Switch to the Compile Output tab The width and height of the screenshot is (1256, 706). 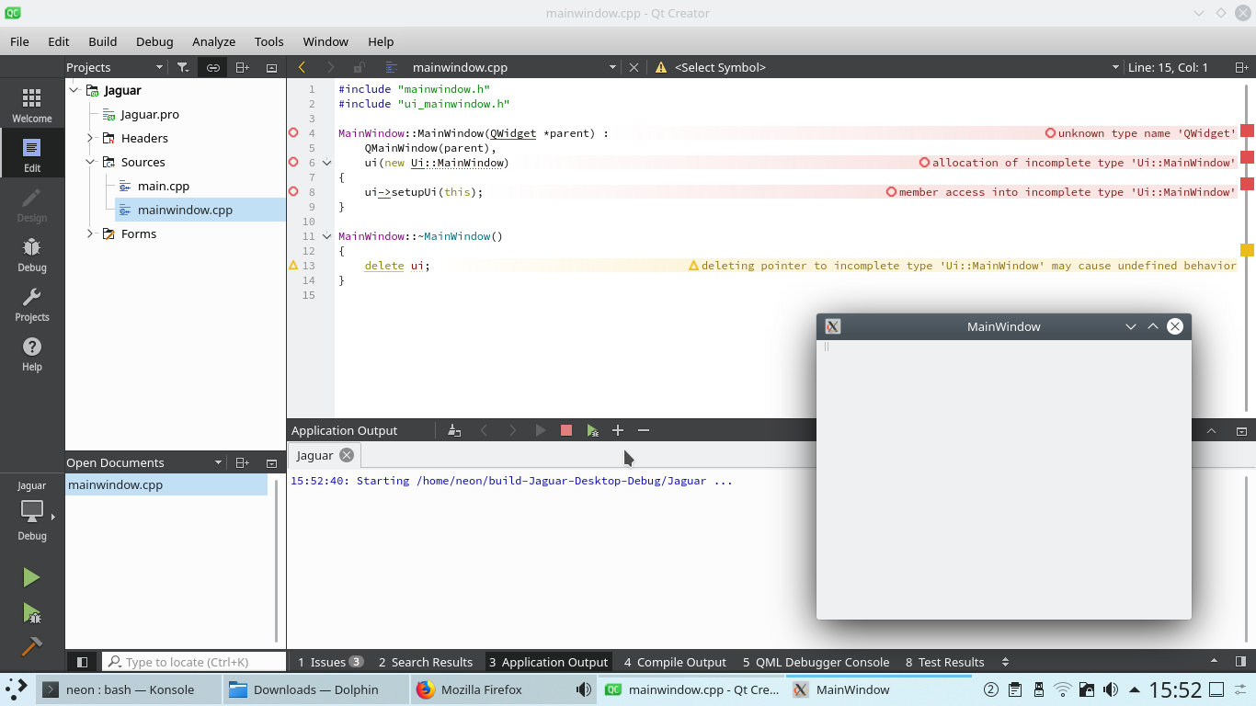675,661
